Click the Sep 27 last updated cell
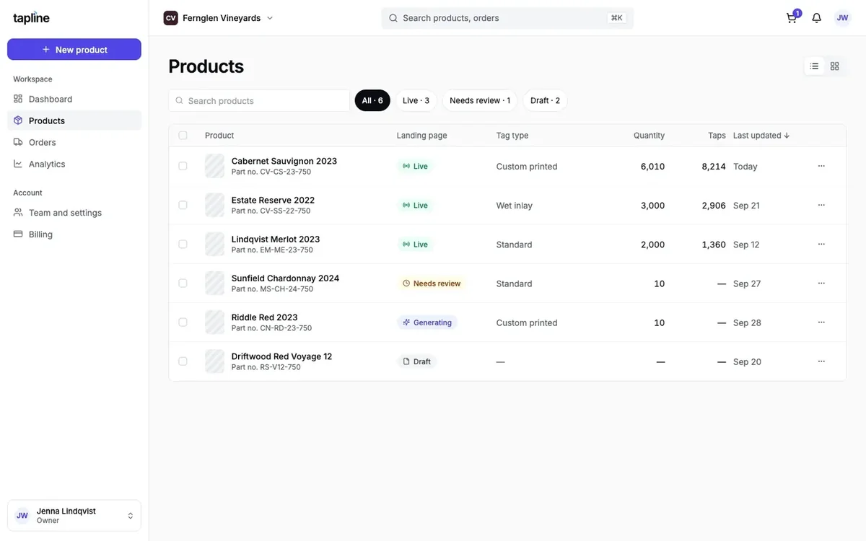Image resolution: width=866 pixels, height=541 pixels. click(x=747, y=283)
